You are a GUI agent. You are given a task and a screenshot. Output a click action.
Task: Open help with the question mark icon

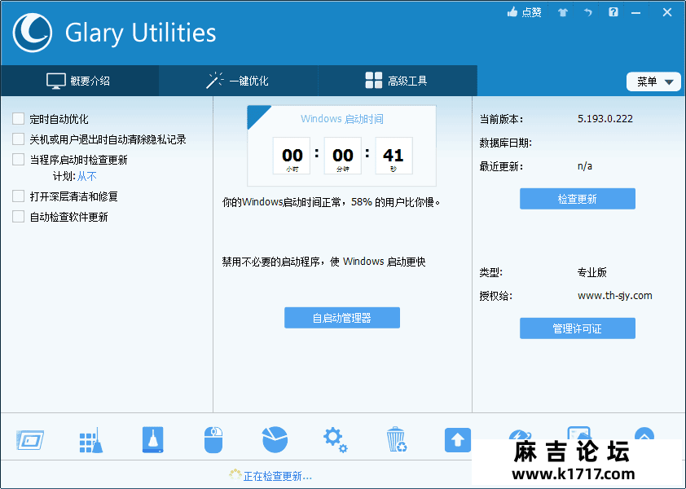point(613,12)
